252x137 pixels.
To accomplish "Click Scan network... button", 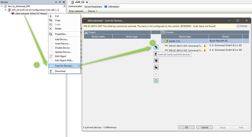I will point(77,11).
